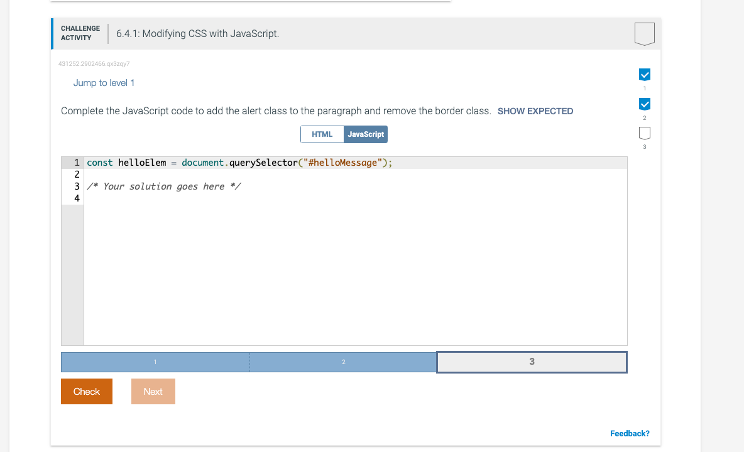Click the number 1 below the first checkmark
This screenshot has height=452, width=744.
(x=644, y=89)
